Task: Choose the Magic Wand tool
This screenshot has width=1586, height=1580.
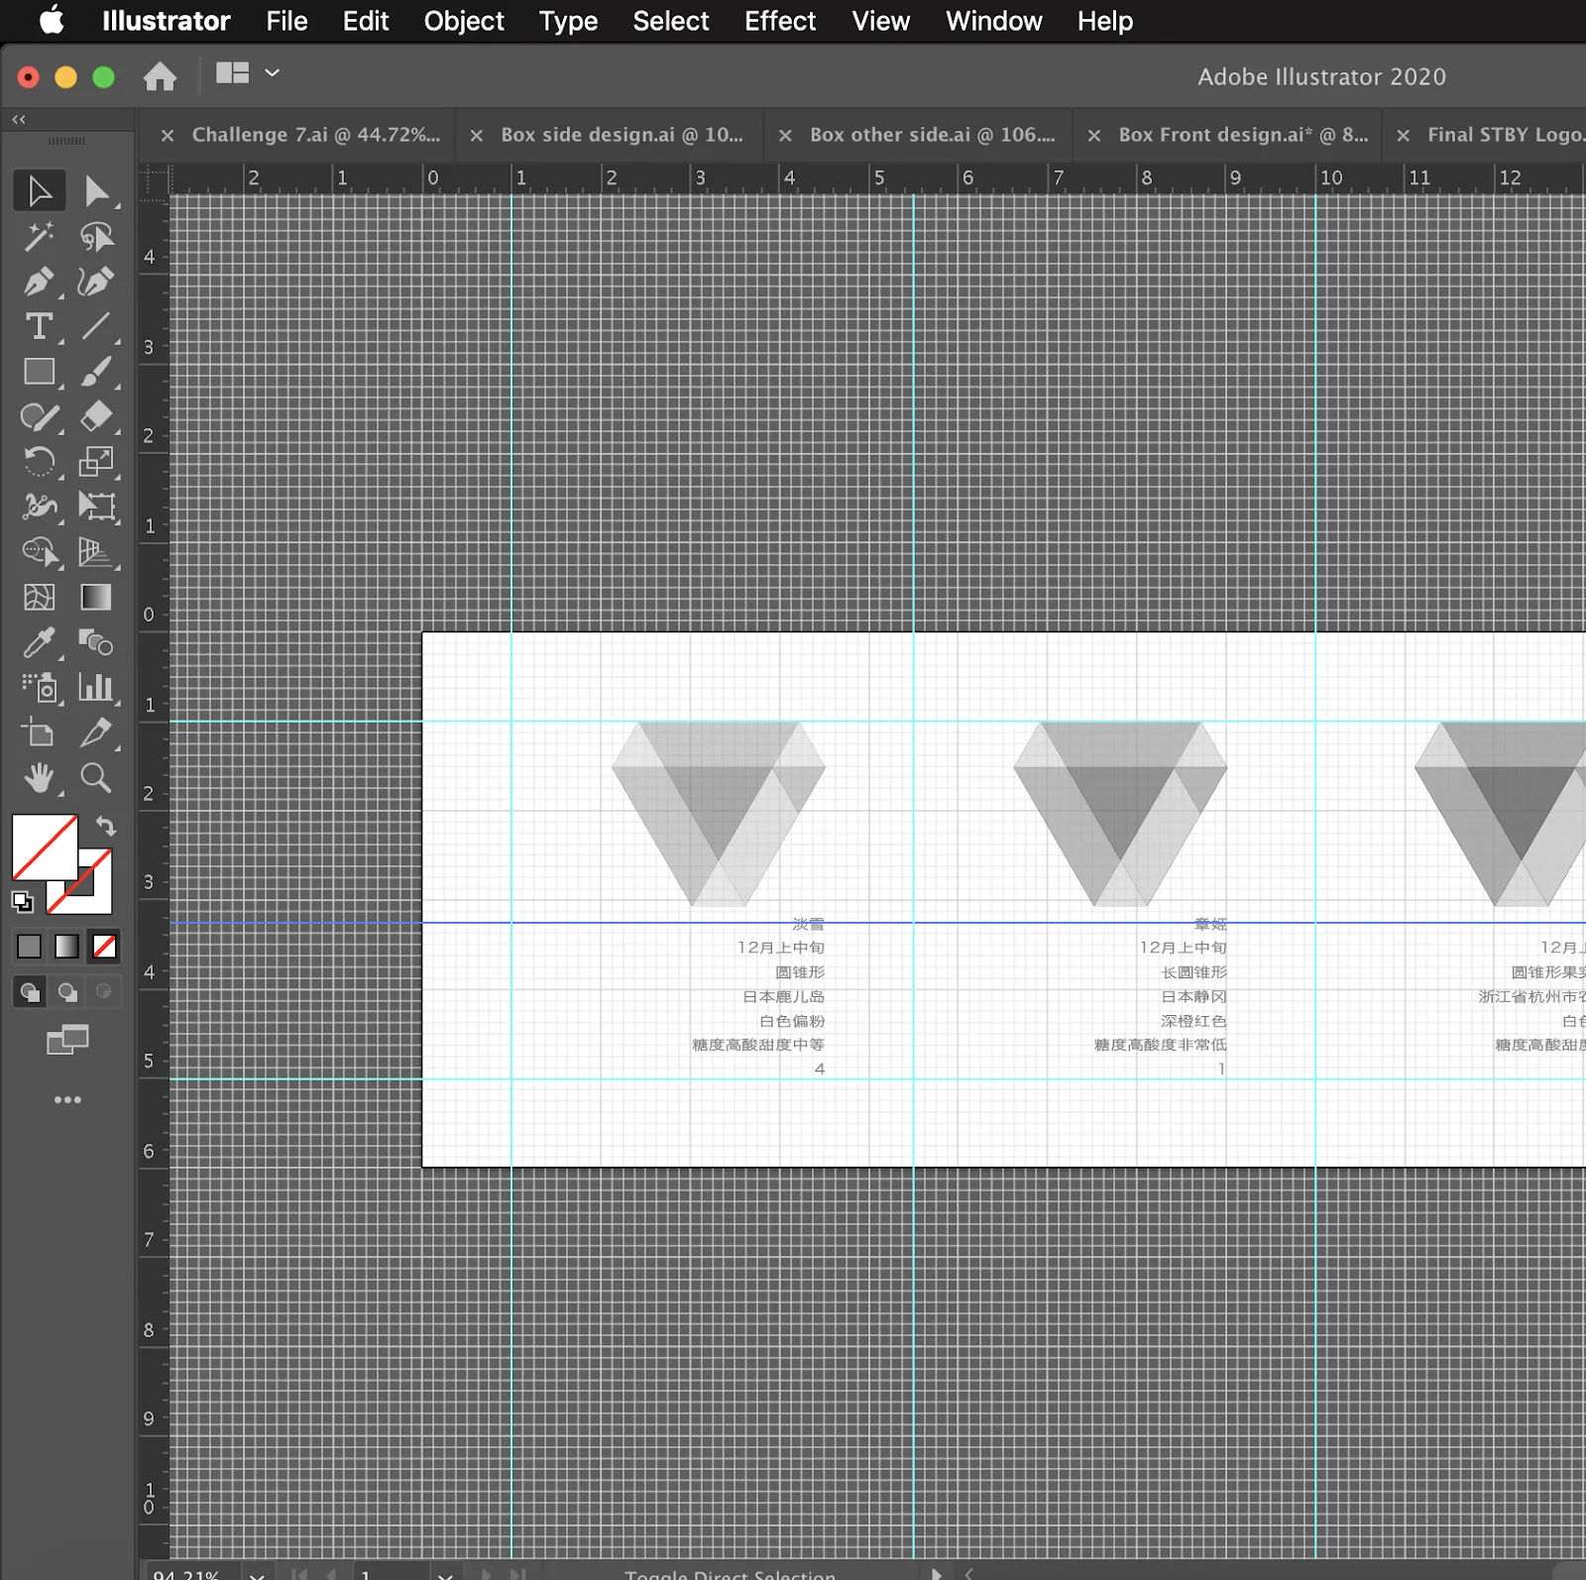Action: click(x=39, y=236)
